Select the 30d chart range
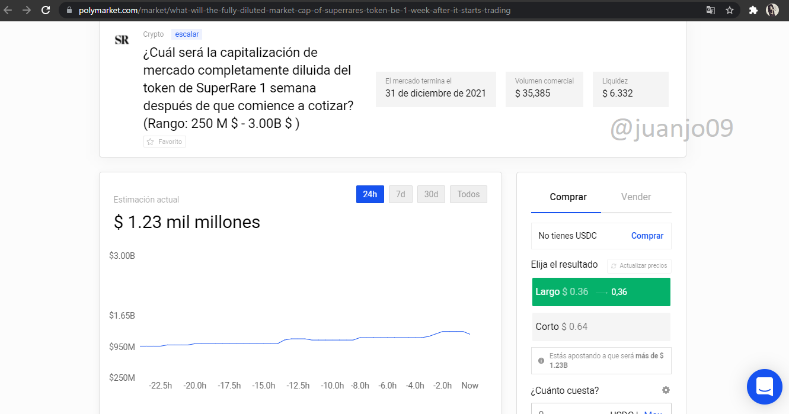 tap(431, 194)
